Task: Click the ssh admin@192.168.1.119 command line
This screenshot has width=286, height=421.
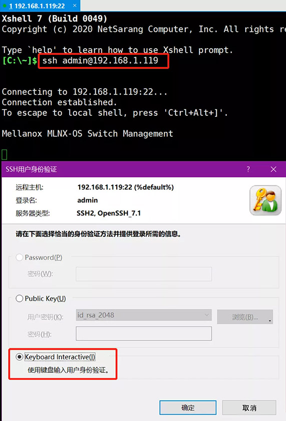Action: (x=100, y=61)
